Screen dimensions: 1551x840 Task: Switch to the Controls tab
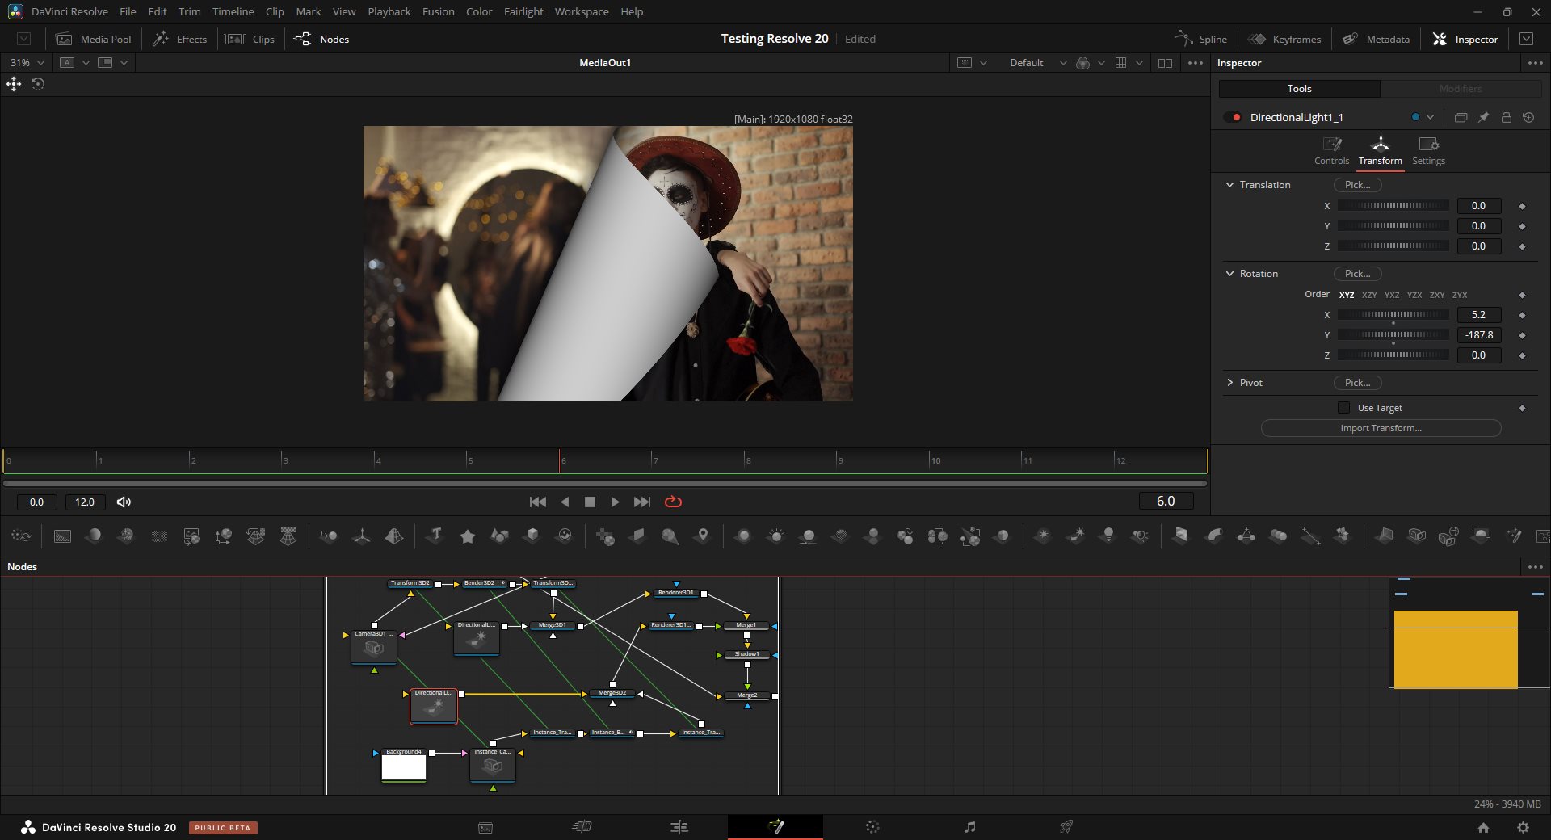click(1331, 150)
